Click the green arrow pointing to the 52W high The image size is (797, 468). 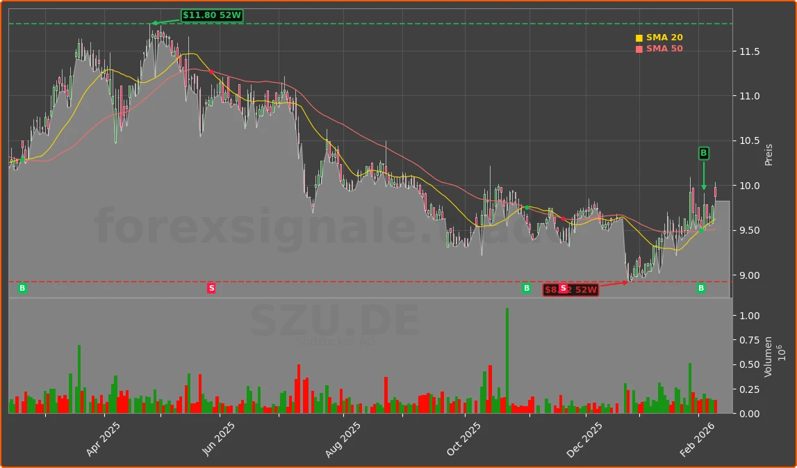click(160, 22)
